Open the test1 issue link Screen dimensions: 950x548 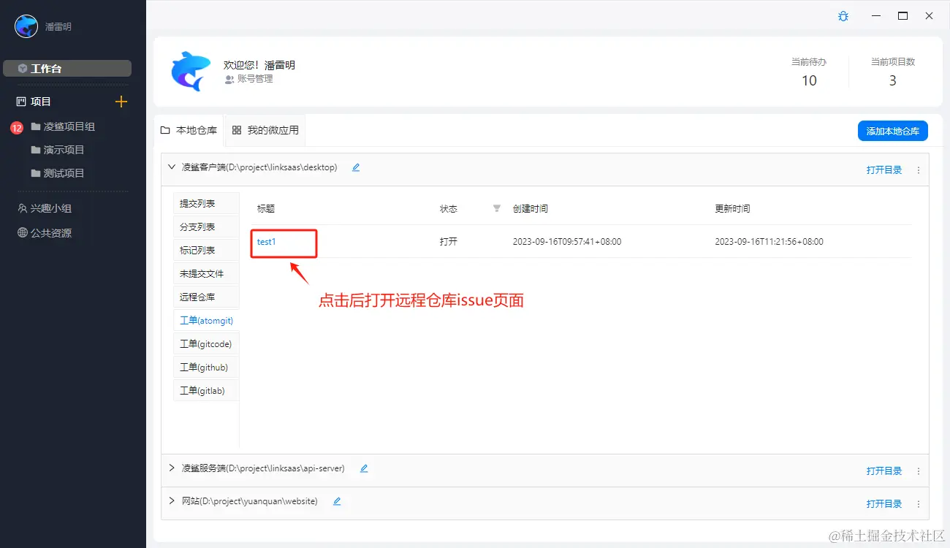click(x=267, y=242)
